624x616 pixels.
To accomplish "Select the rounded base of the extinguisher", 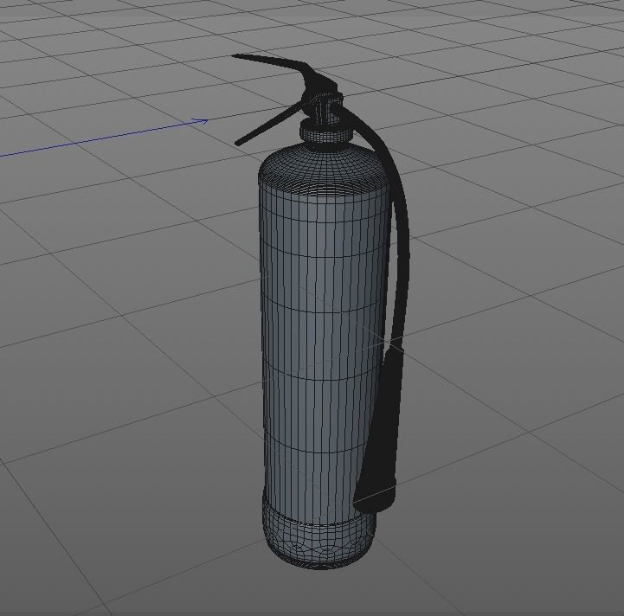I will (319, 536).
